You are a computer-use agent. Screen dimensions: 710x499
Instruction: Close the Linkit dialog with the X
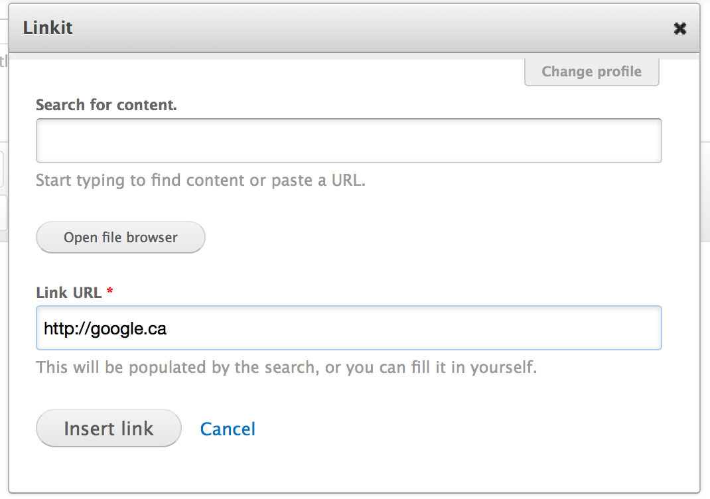click(x=679, y=29)
